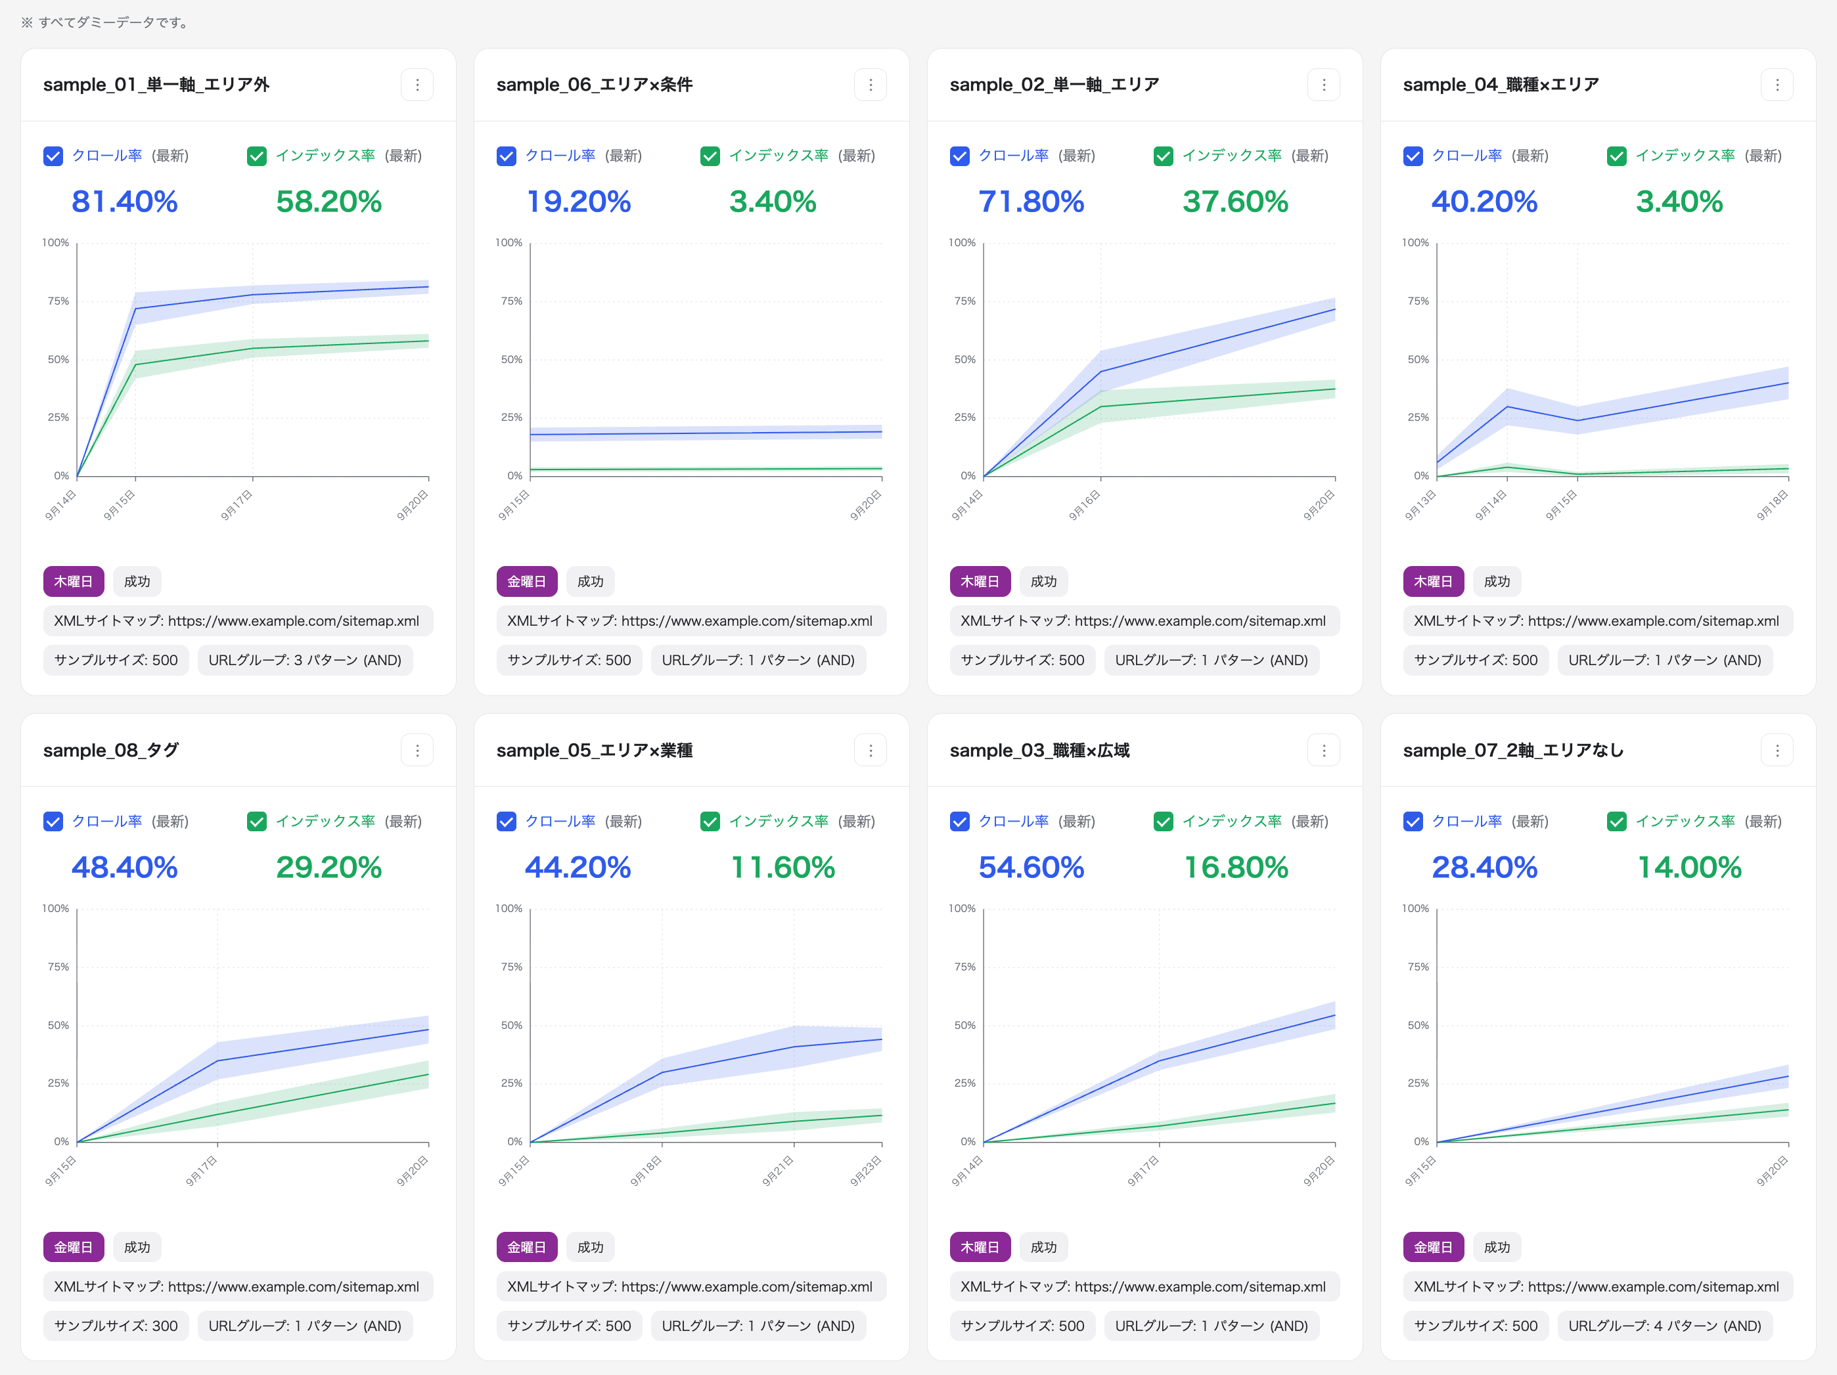Viewport: 1837px width, 1375px height.
Task: Click the 71.80% crawl rate value
Action: pyautogui.click(x=1032, y=202)
